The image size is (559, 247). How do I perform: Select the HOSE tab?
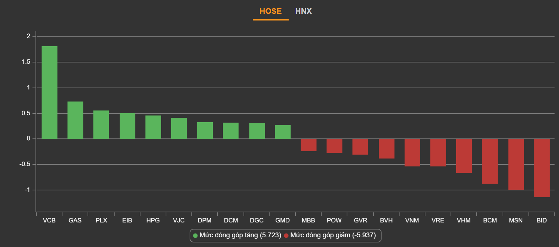270,11
